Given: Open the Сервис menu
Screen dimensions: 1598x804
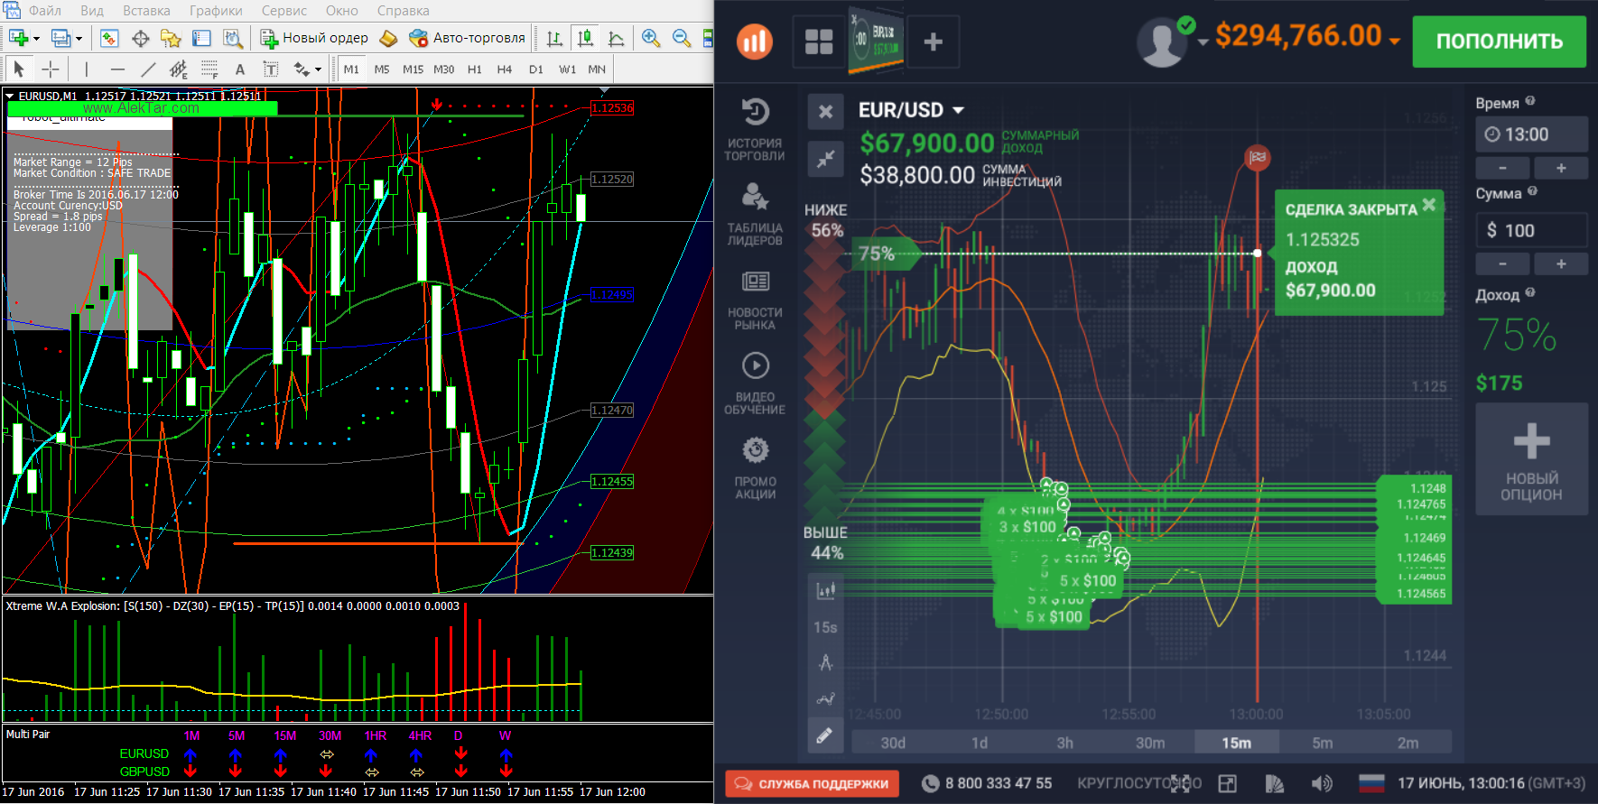Looking at the screenshot, I should pyautogui.click(x=284, y=11).
